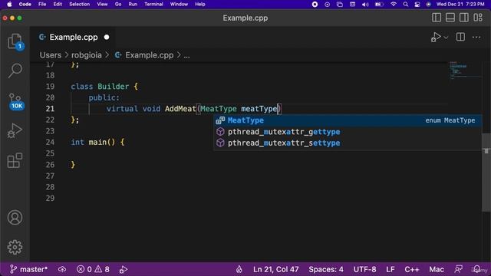
Task: Open the Accounts menu icon
Action: pos(15,218)
